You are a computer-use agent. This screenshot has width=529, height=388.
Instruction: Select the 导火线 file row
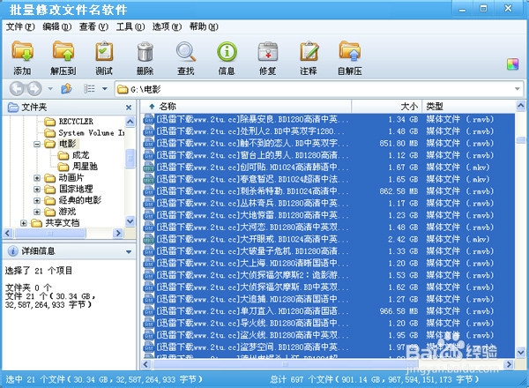coord(329,324)
